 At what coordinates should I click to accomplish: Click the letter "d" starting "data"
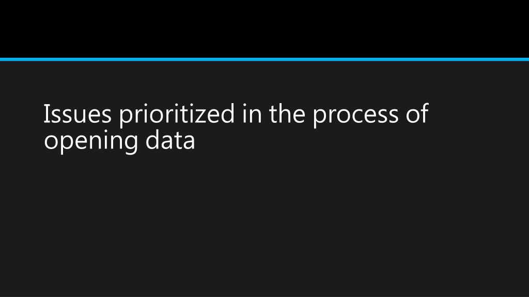pos(152,140)
